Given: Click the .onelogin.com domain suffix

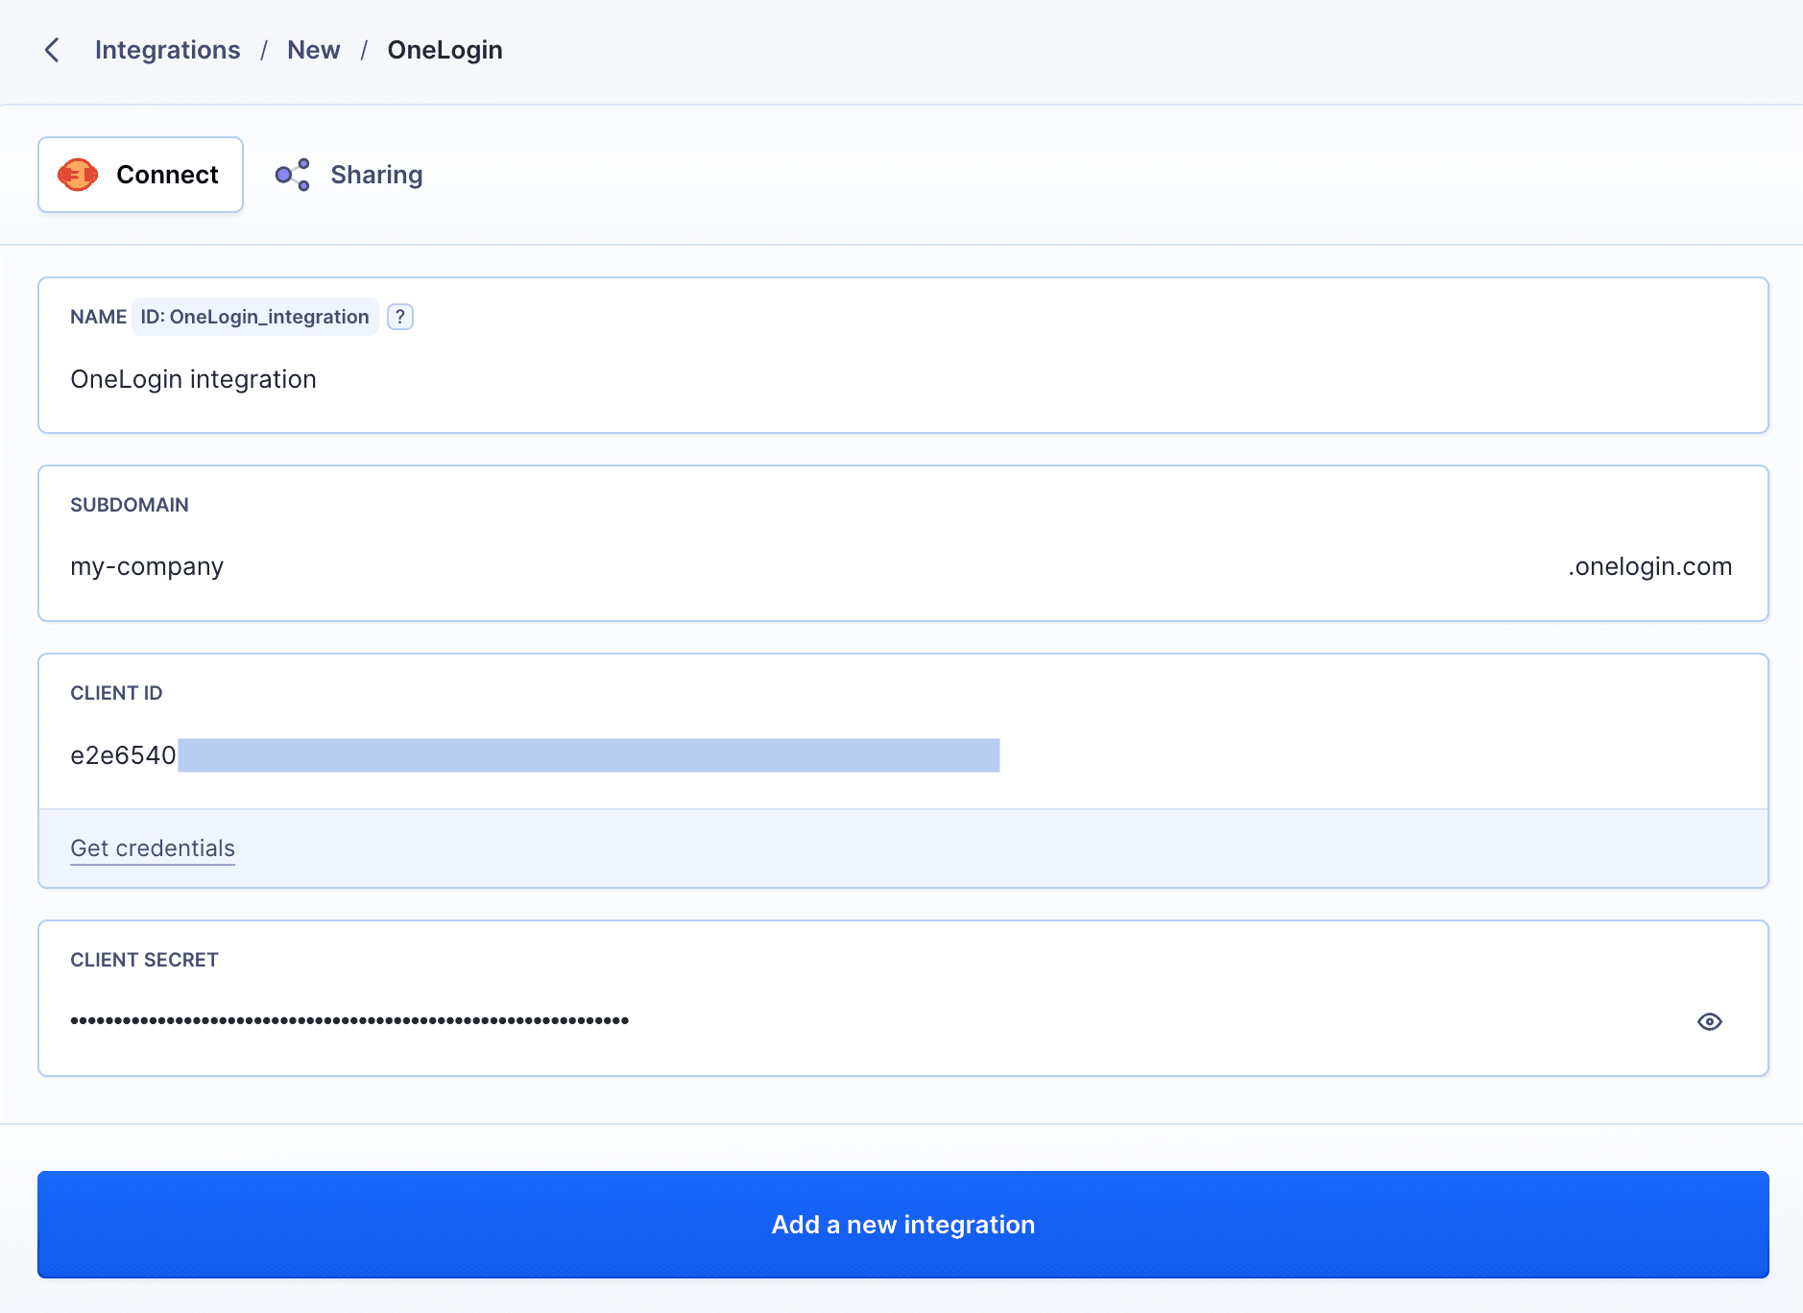Looking at the screenshot, I should point(1649,566).
